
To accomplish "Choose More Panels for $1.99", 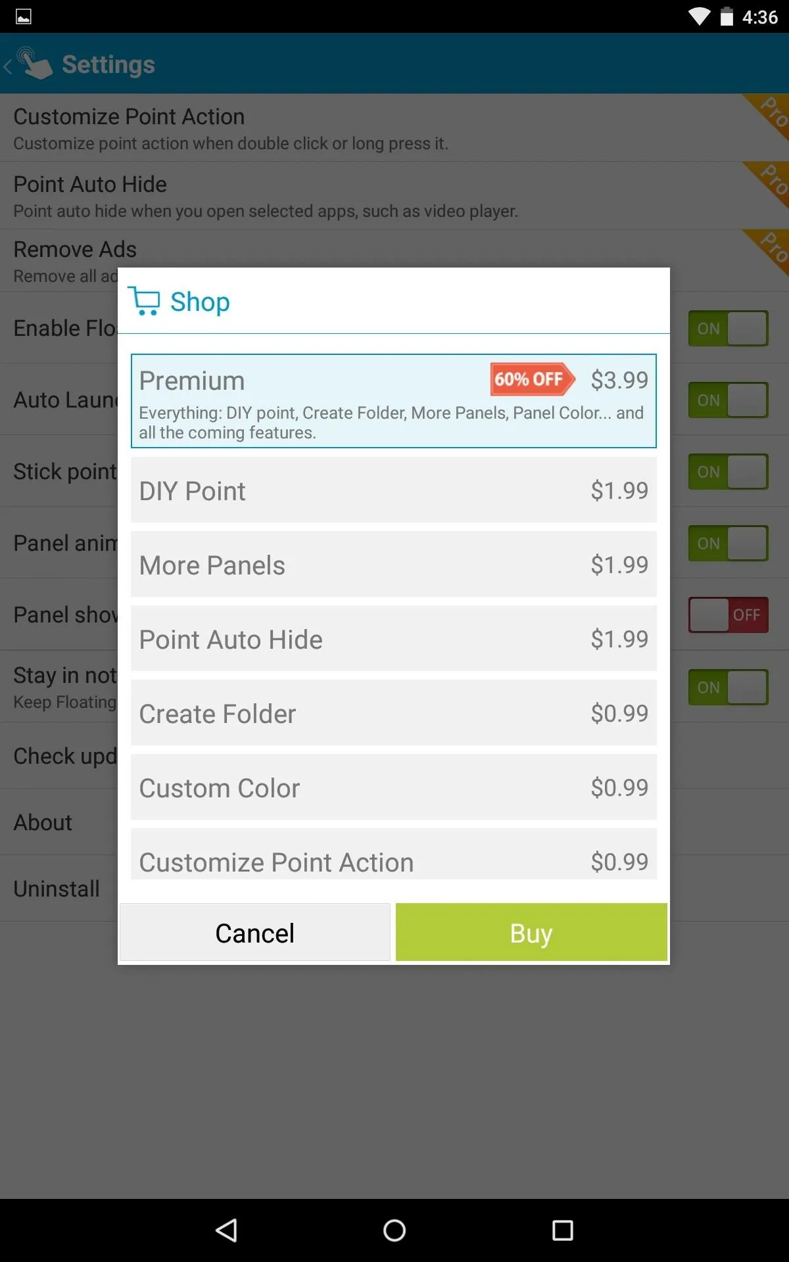I will click(x=394, y=565).
